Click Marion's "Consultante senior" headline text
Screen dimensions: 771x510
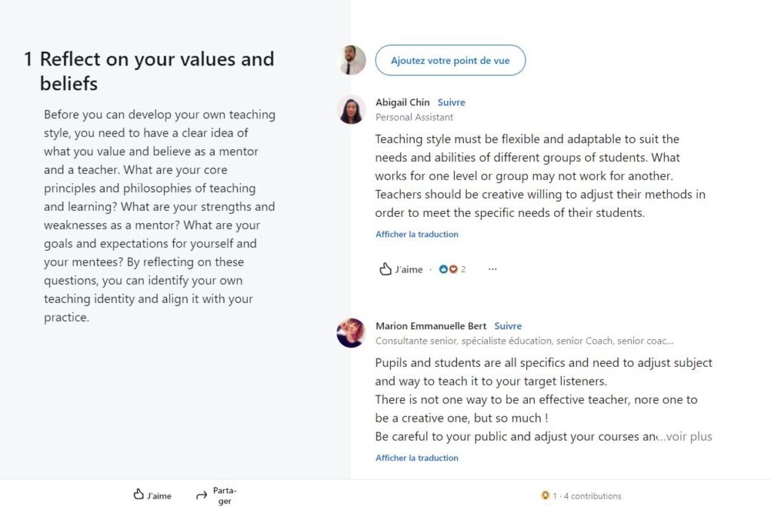coord(524,341)
